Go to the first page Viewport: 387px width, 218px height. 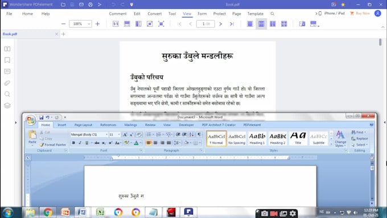pyautogui.click(x=179, y=24)
